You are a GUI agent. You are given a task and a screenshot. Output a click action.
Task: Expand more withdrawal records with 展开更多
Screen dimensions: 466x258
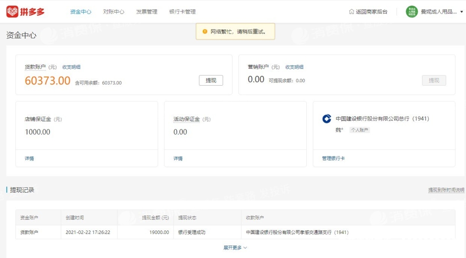(235, 248)
